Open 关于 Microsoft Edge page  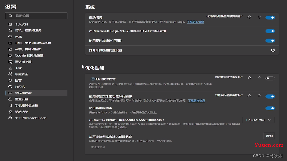coord(36,118)
